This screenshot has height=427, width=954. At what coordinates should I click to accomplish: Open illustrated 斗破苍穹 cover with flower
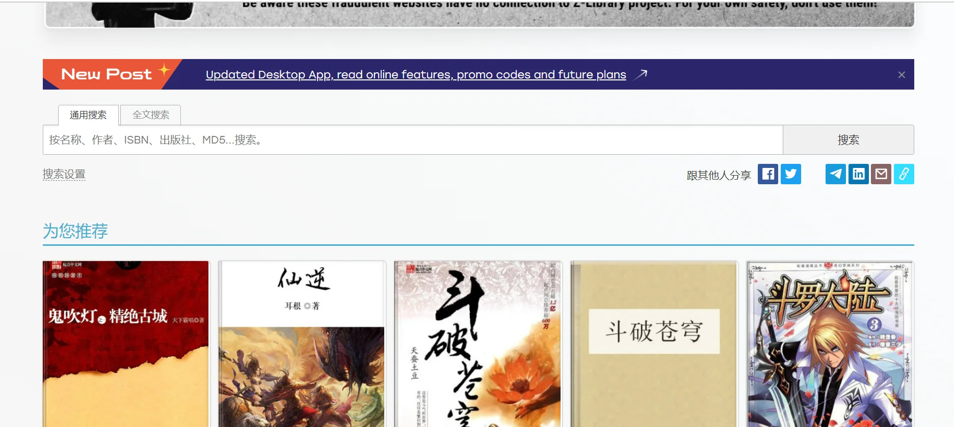(x=478, y=344)
